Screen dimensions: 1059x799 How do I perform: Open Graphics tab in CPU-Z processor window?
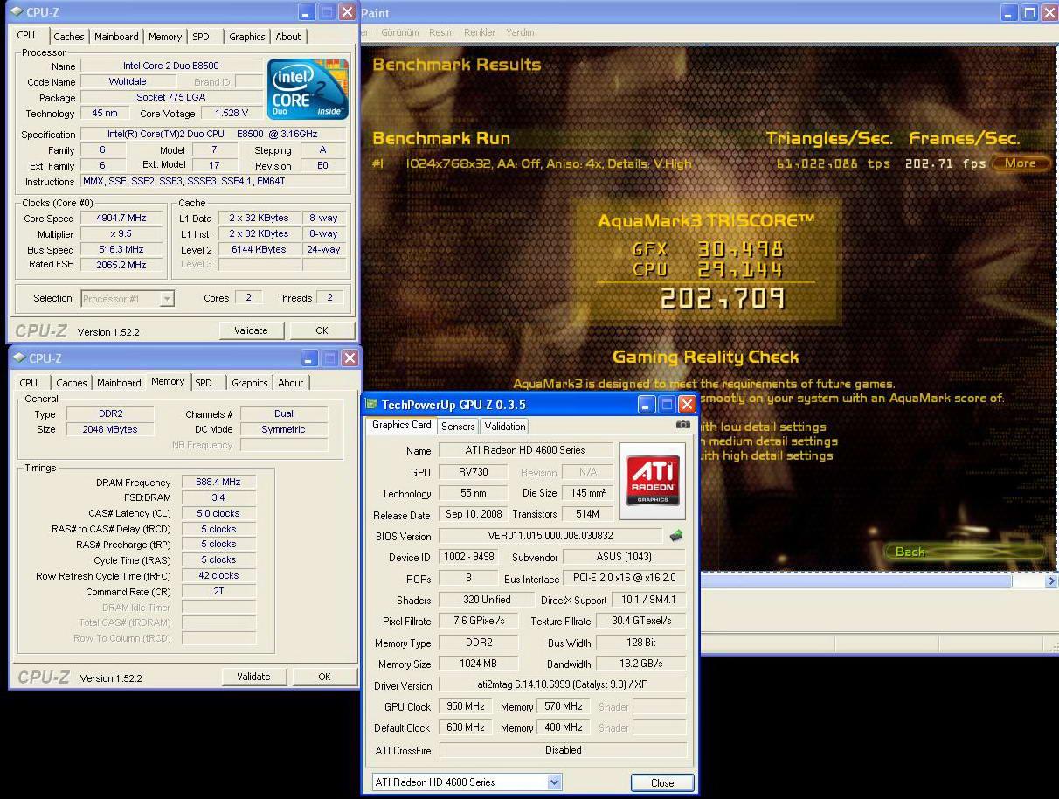pos(247,37)
